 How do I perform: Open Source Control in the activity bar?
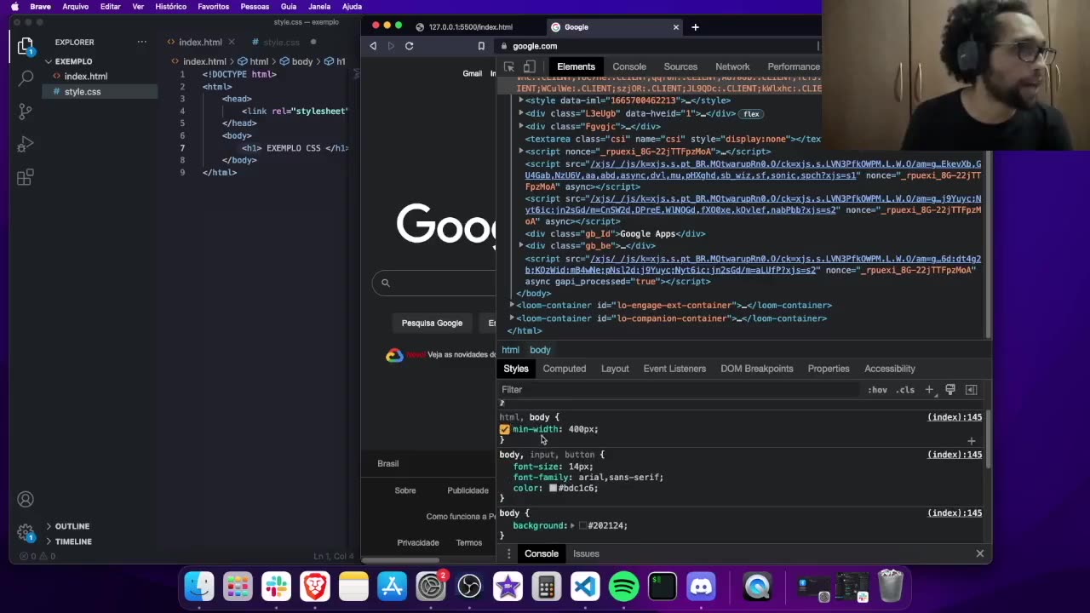click(26, 112)
